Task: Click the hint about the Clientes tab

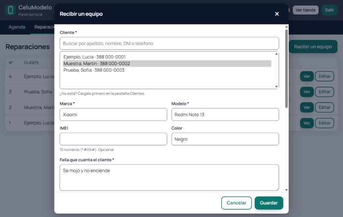Action: (102, 93)
